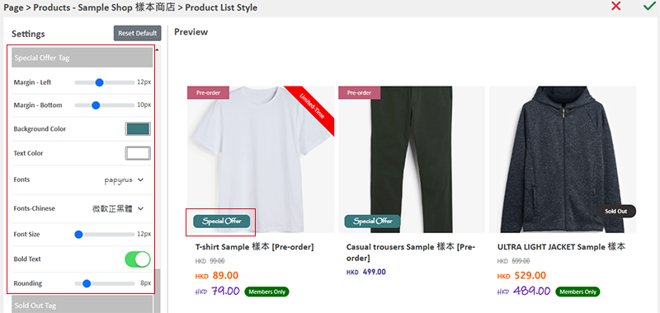
Task: Toggle the Bold Text switch off
Action: pos(138,259)
